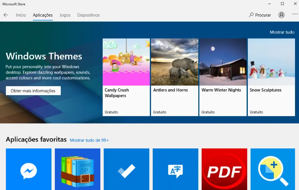Open the Dispositivos tab
This screenshot has width=299, height=190.
pyautogui.click(x=88, y=15)
